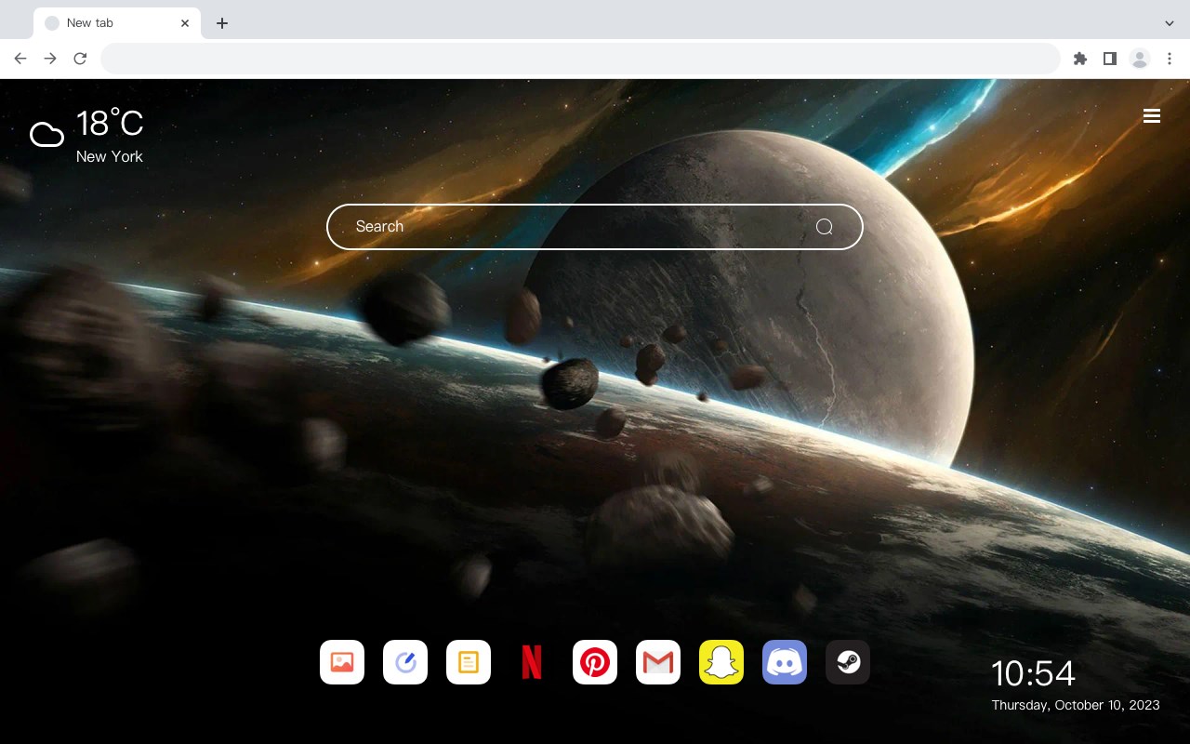
Task: Launch the Snapchat shortcut
Action: pyautogui.click(x=721, y=662)
